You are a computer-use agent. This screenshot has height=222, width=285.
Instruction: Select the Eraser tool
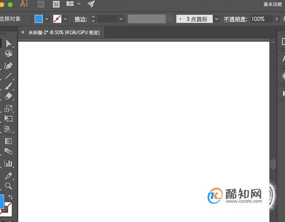coord(8,96)
